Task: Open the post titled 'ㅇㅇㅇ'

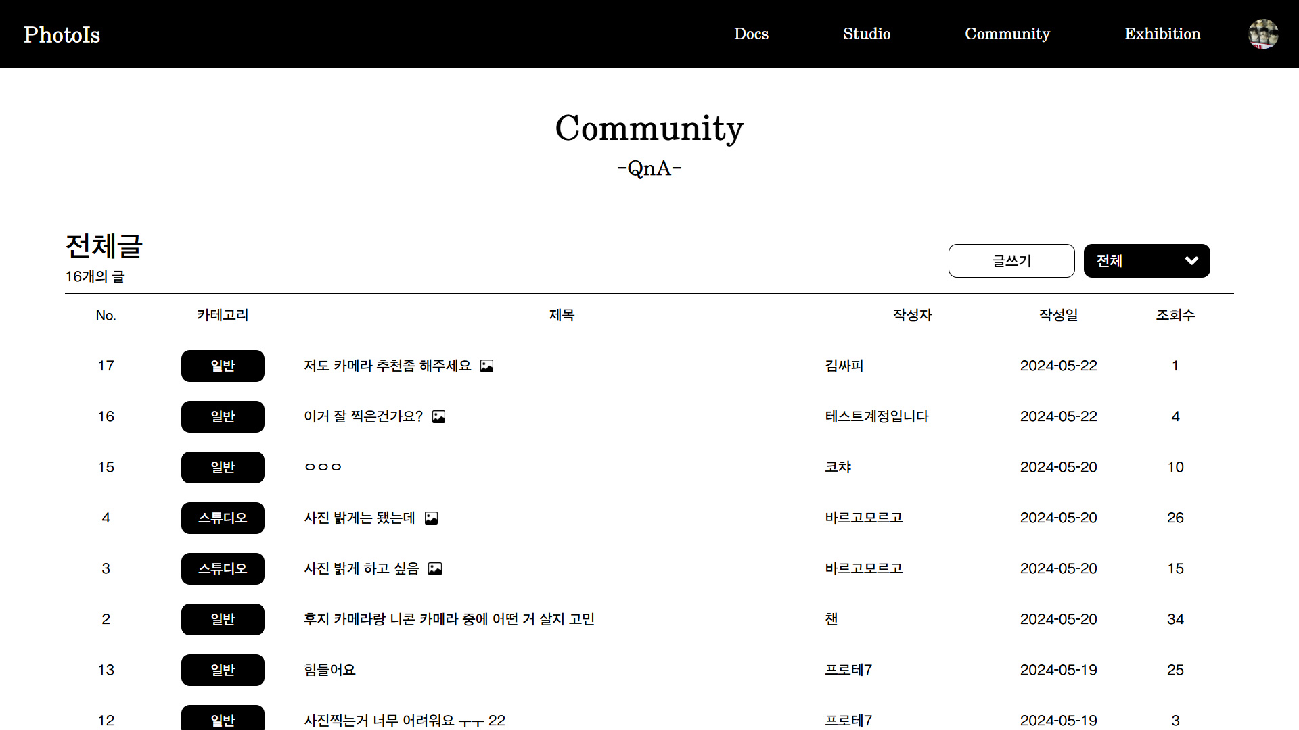Action: pyautogui.click(x=323, y=467)
